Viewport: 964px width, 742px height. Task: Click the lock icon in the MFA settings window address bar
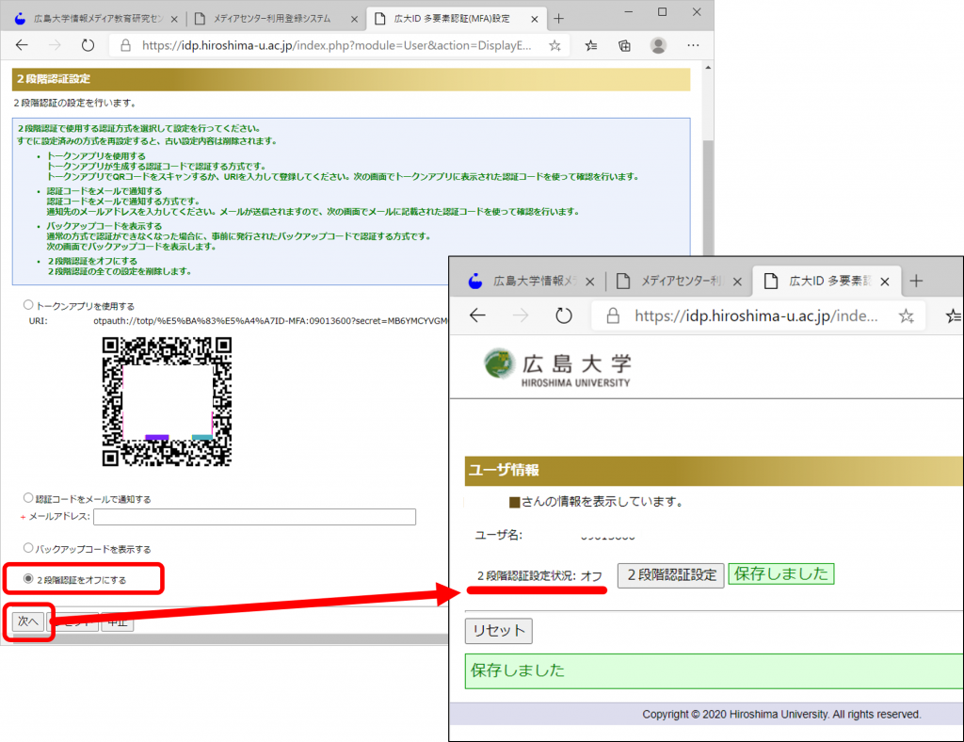point(125,45)
